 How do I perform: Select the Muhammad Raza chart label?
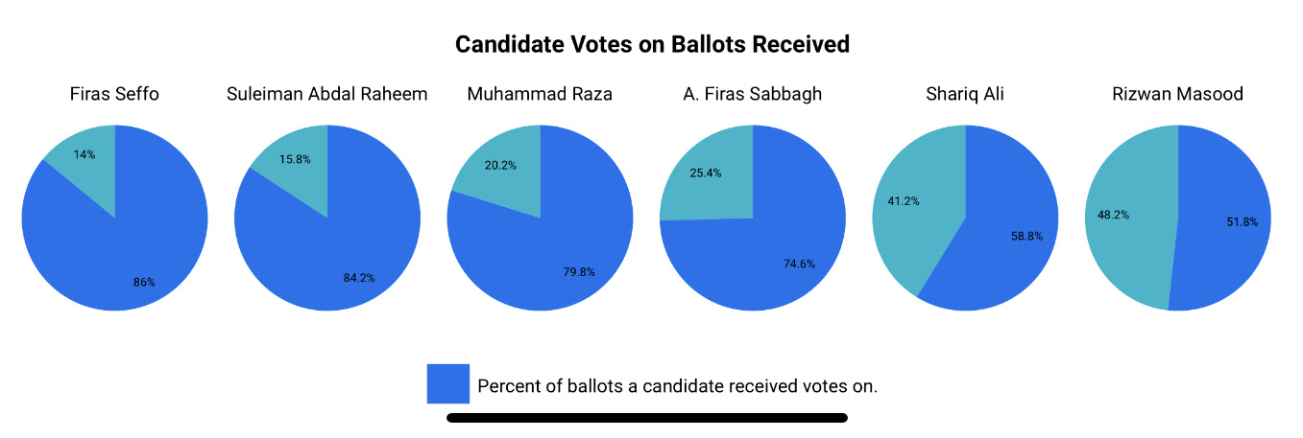tap(540, 94)
